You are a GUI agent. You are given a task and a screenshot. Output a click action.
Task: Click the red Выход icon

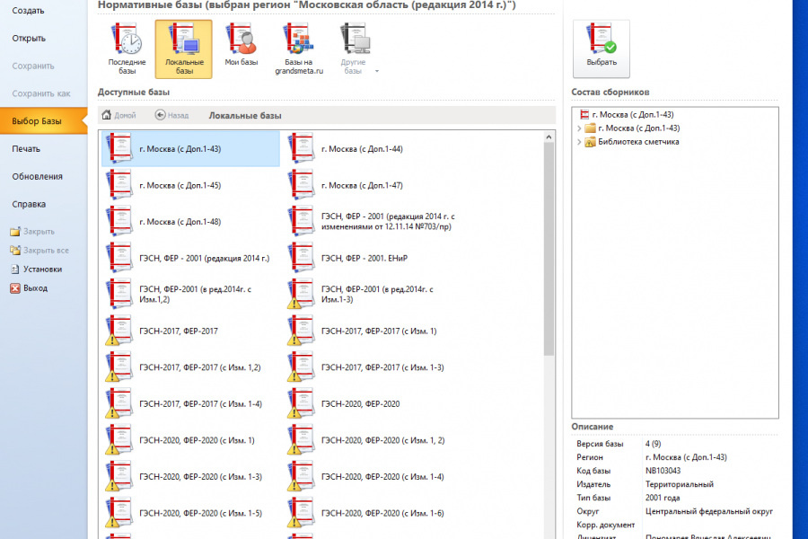click(15, 288)
